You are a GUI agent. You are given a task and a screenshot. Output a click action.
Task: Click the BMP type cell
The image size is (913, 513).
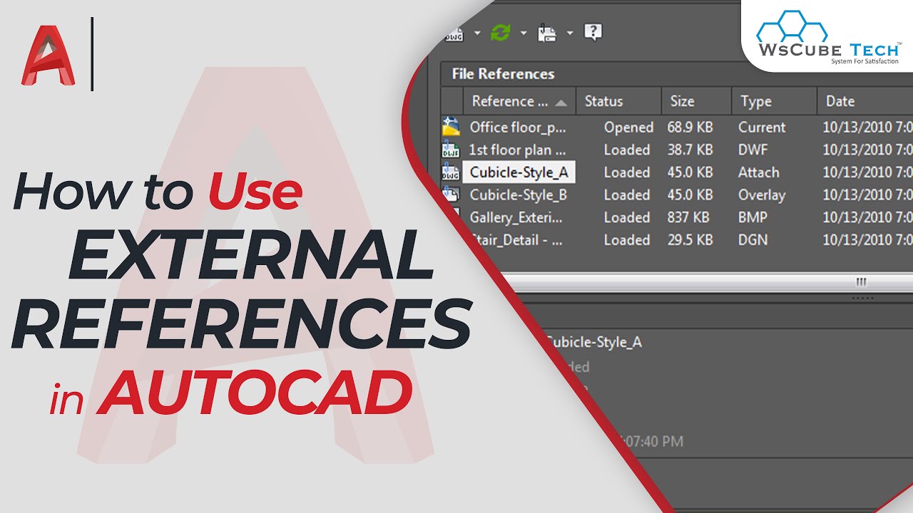pyautogui.click(x=753, y=217)
